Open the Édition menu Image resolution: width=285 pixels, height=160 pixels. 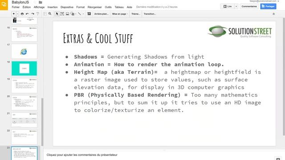27,7
